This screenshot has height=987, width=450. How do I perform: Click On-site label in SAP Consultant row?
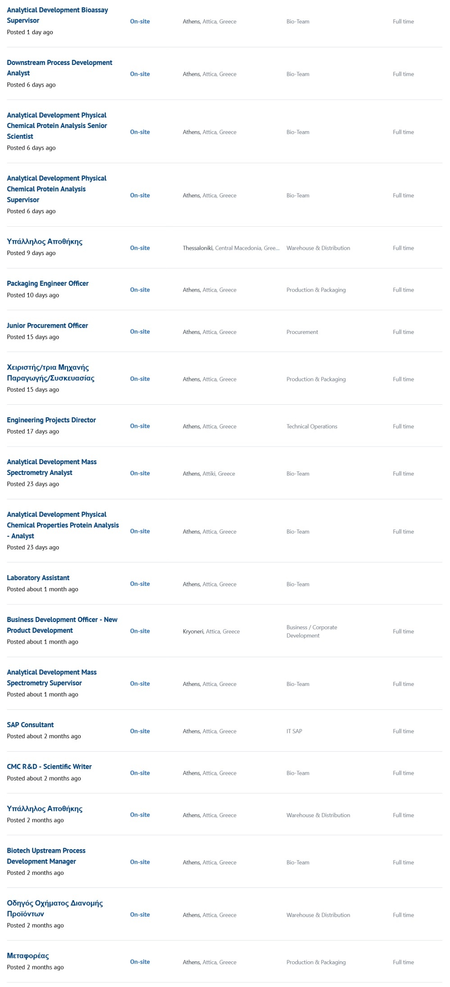coord(140,731)
